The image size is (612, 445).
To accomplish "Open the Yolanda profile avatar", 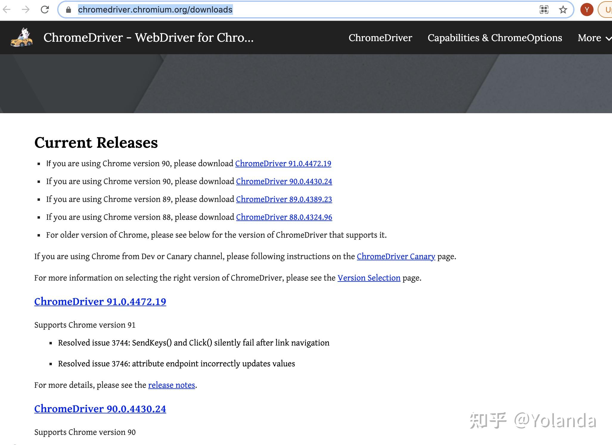I will tap(586, 9).
